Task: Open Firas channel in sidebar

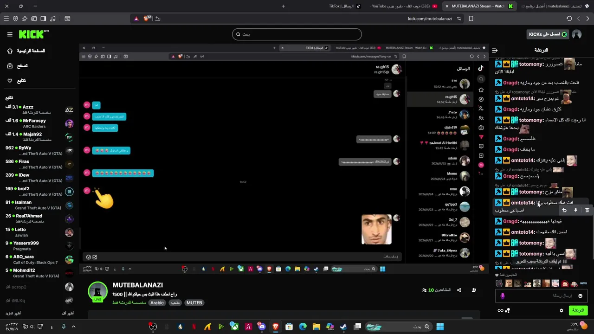Action: click(x=39, y=164)
